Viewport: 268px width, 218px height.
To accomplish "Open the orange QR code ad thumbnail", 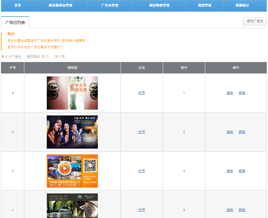I will 72,171.
